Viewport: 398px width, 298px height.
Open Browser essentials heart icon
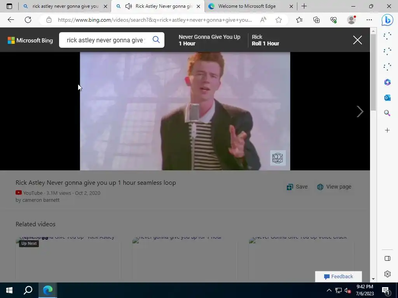(x=333, y=20)
